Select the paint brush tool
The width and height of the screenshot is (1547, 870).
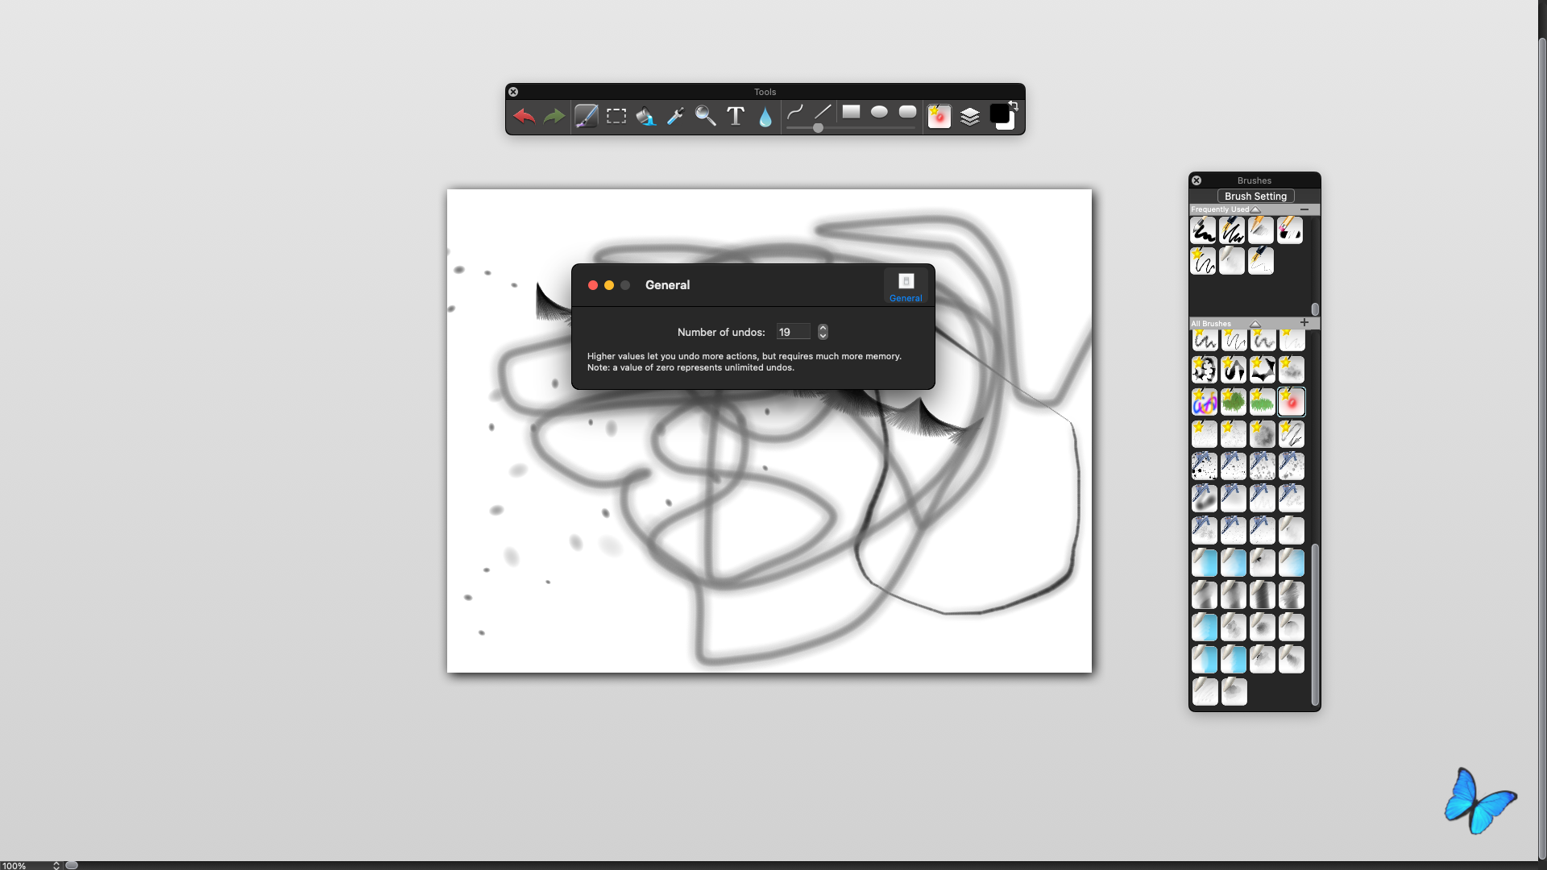586,117
